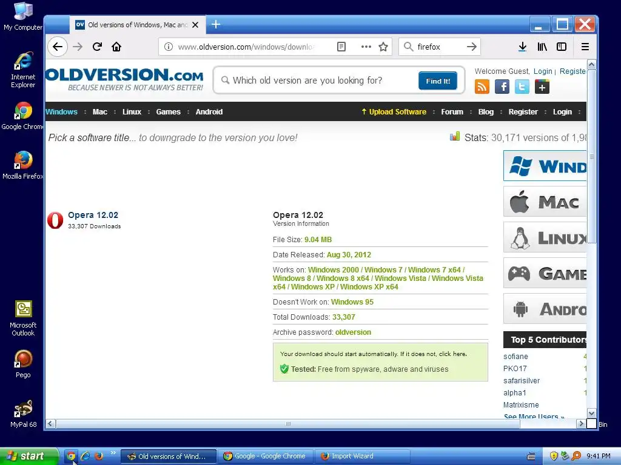The height and width of the screenshot is (465, 621).
Task: Click Register in the black nav bar
Action: point(523,112)
